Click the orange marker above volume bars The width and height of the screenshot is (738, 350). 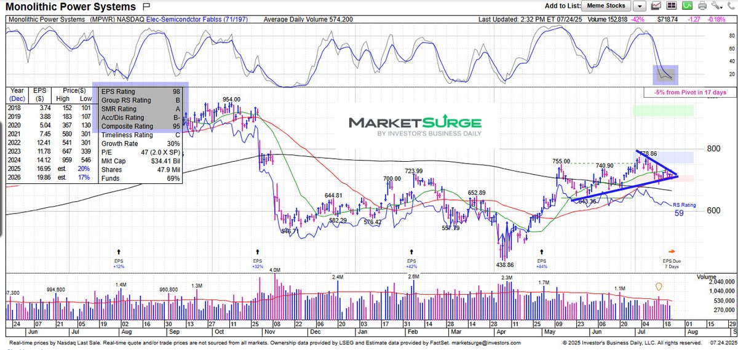pyautogui.click(x=659, y=287)
